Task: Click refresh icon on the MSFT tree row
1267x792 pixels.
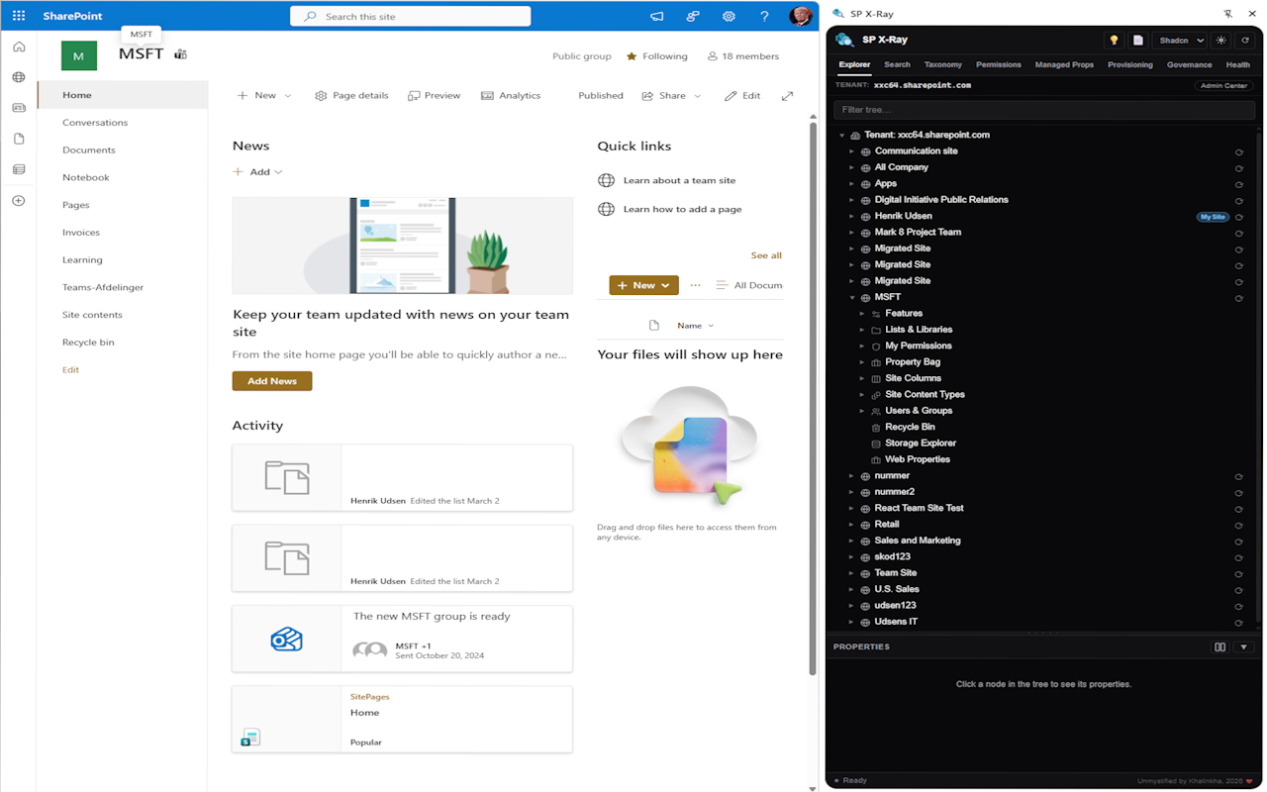Action: (1238, 298)
